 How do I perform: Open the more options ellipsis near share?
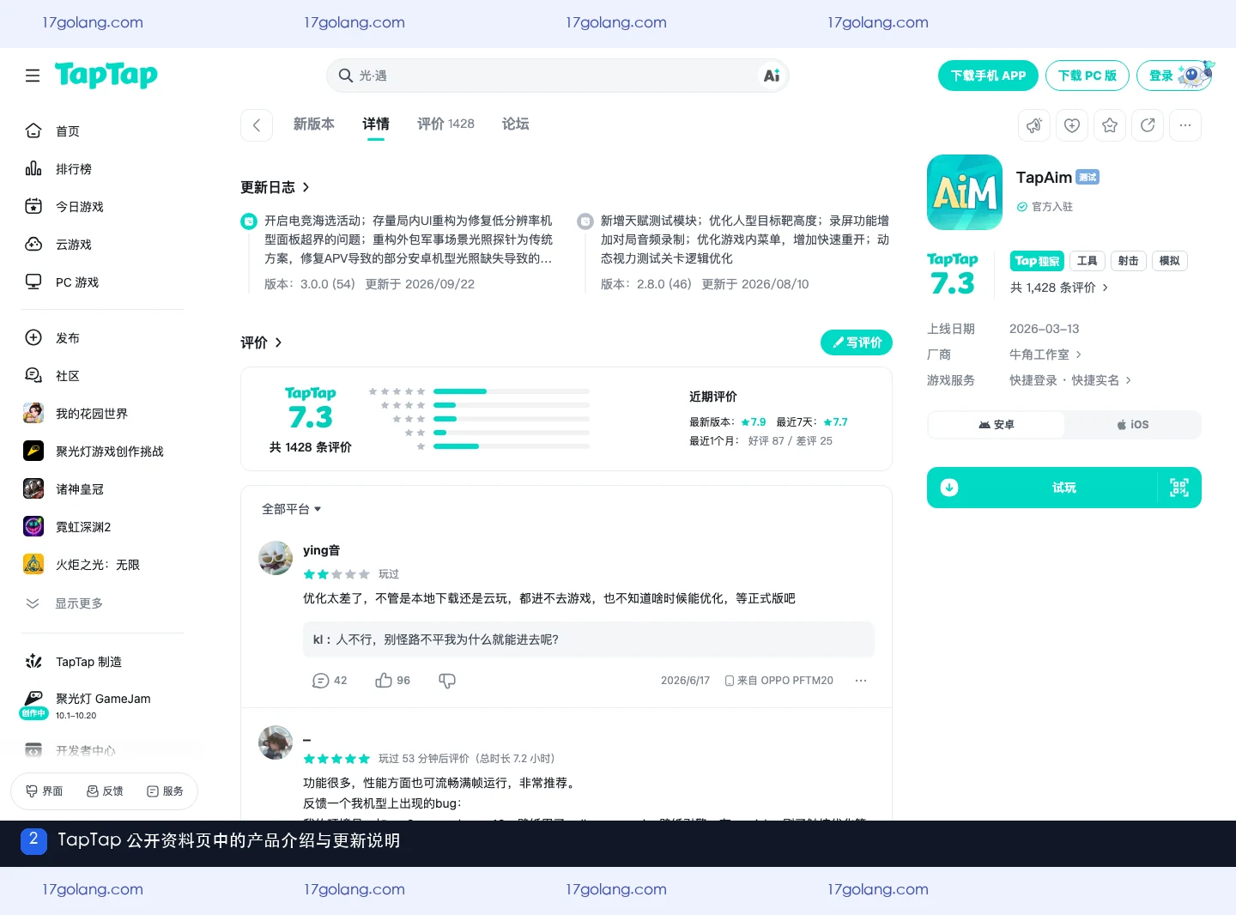coord(1185,125)
